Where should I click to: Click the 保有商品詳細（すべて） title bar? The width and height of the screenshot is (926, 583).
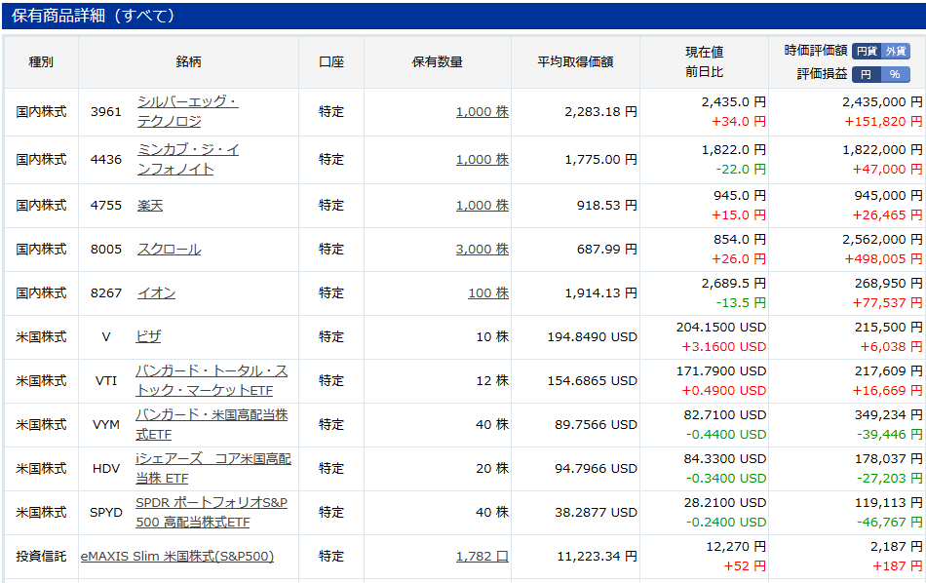click(463, 16)
